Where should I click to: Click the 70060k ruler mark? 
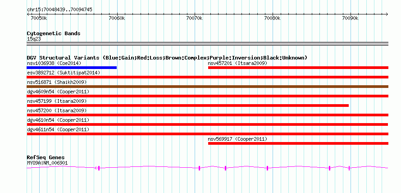117,18
